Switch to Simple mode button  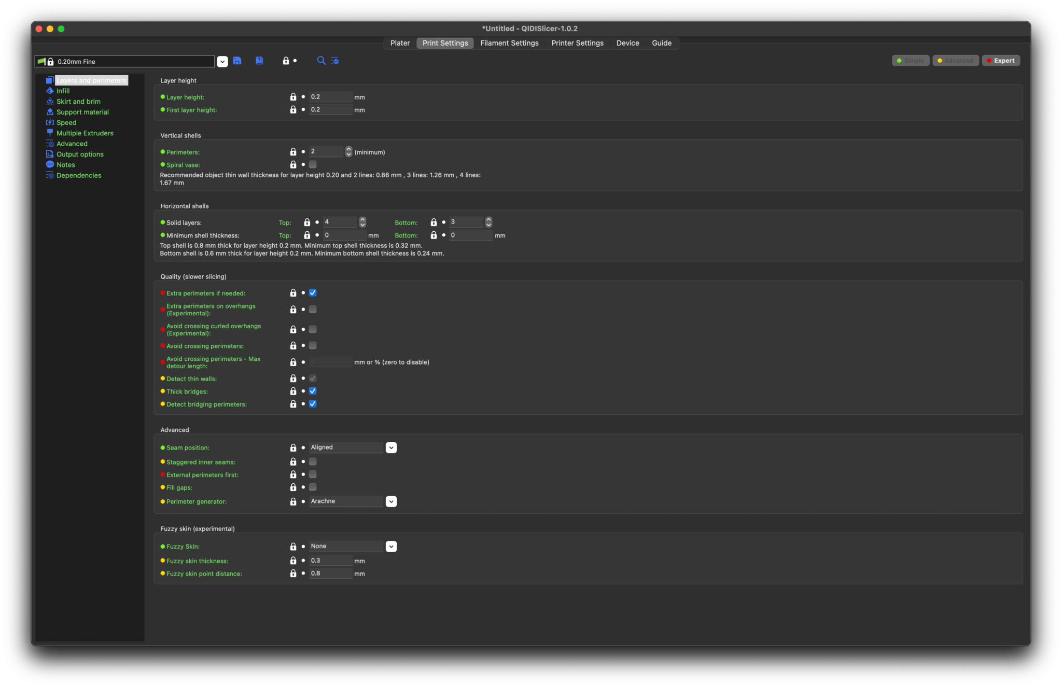click(910, 61)
